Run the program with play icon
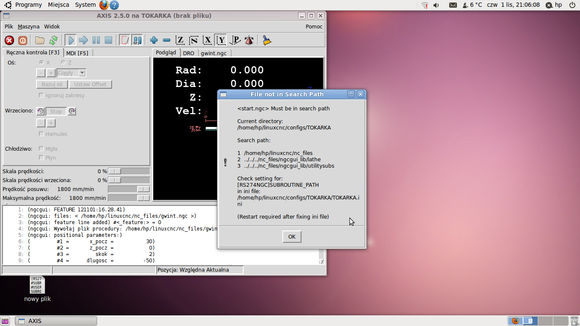This screenshot has height=326, width=580. pos(70,40)
